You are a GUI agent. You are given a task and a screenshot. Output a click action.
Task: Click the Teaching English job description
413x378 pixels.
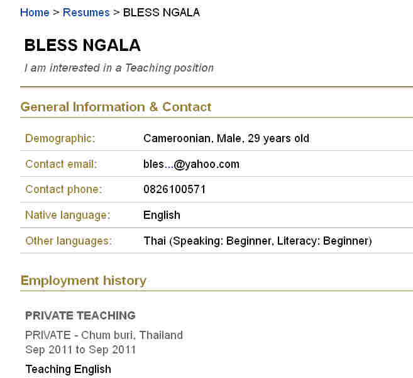[x=68, y=369]
